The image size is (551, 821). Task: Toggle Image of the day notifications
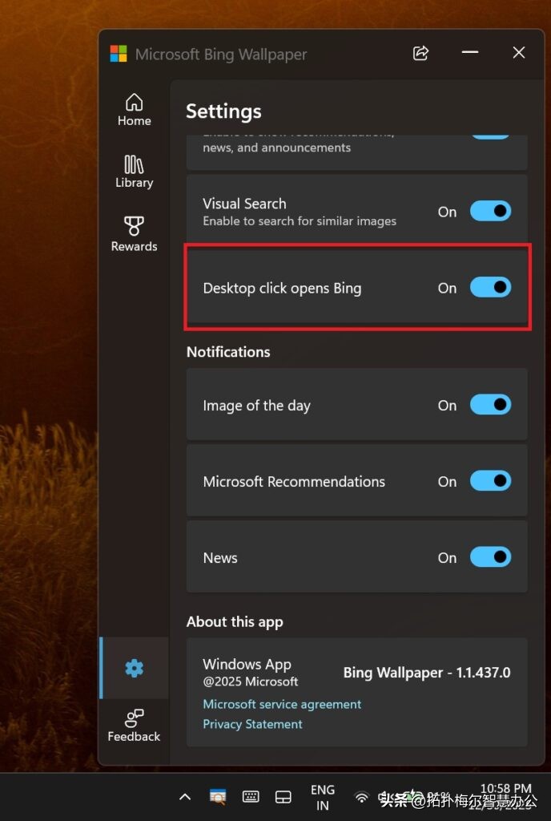[x=489, y=405]
